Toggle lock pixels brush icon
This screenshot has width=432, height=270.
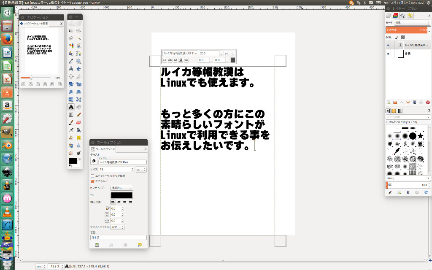pos(397,38)
